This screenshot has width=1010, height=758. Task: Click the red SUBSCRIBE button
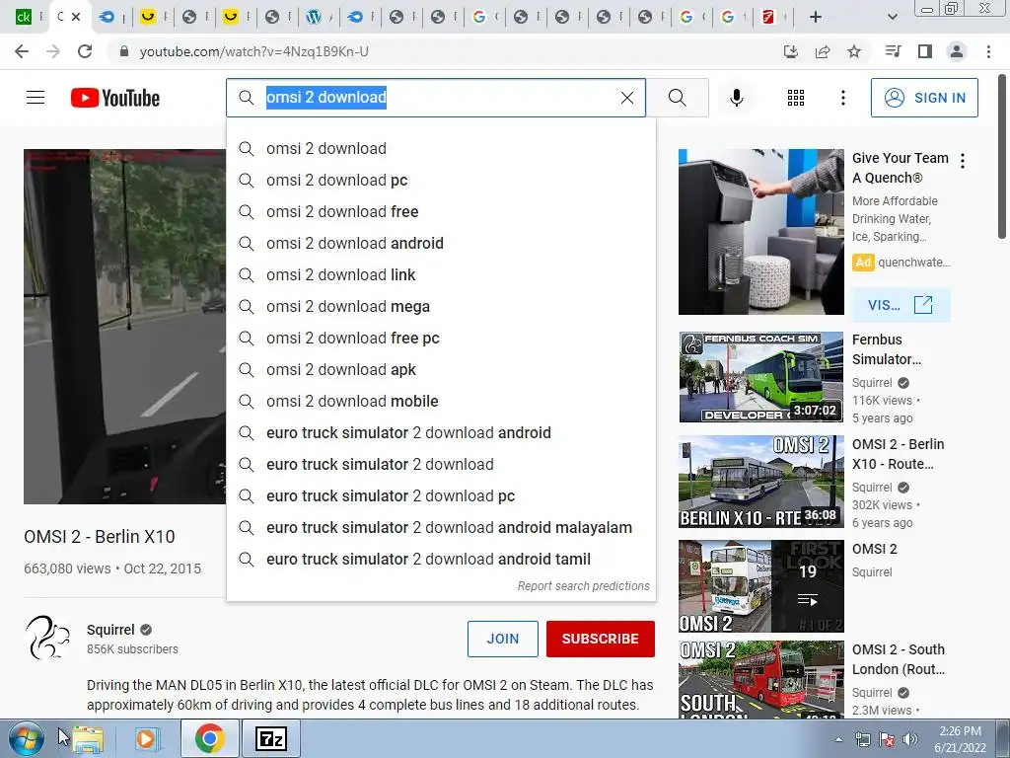(x=601, y=639)
